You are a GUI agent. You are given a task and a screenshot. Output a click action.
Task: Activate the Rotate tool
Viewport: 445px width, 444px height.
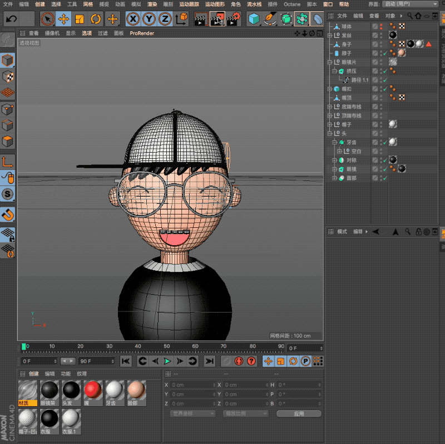(96, 19)
